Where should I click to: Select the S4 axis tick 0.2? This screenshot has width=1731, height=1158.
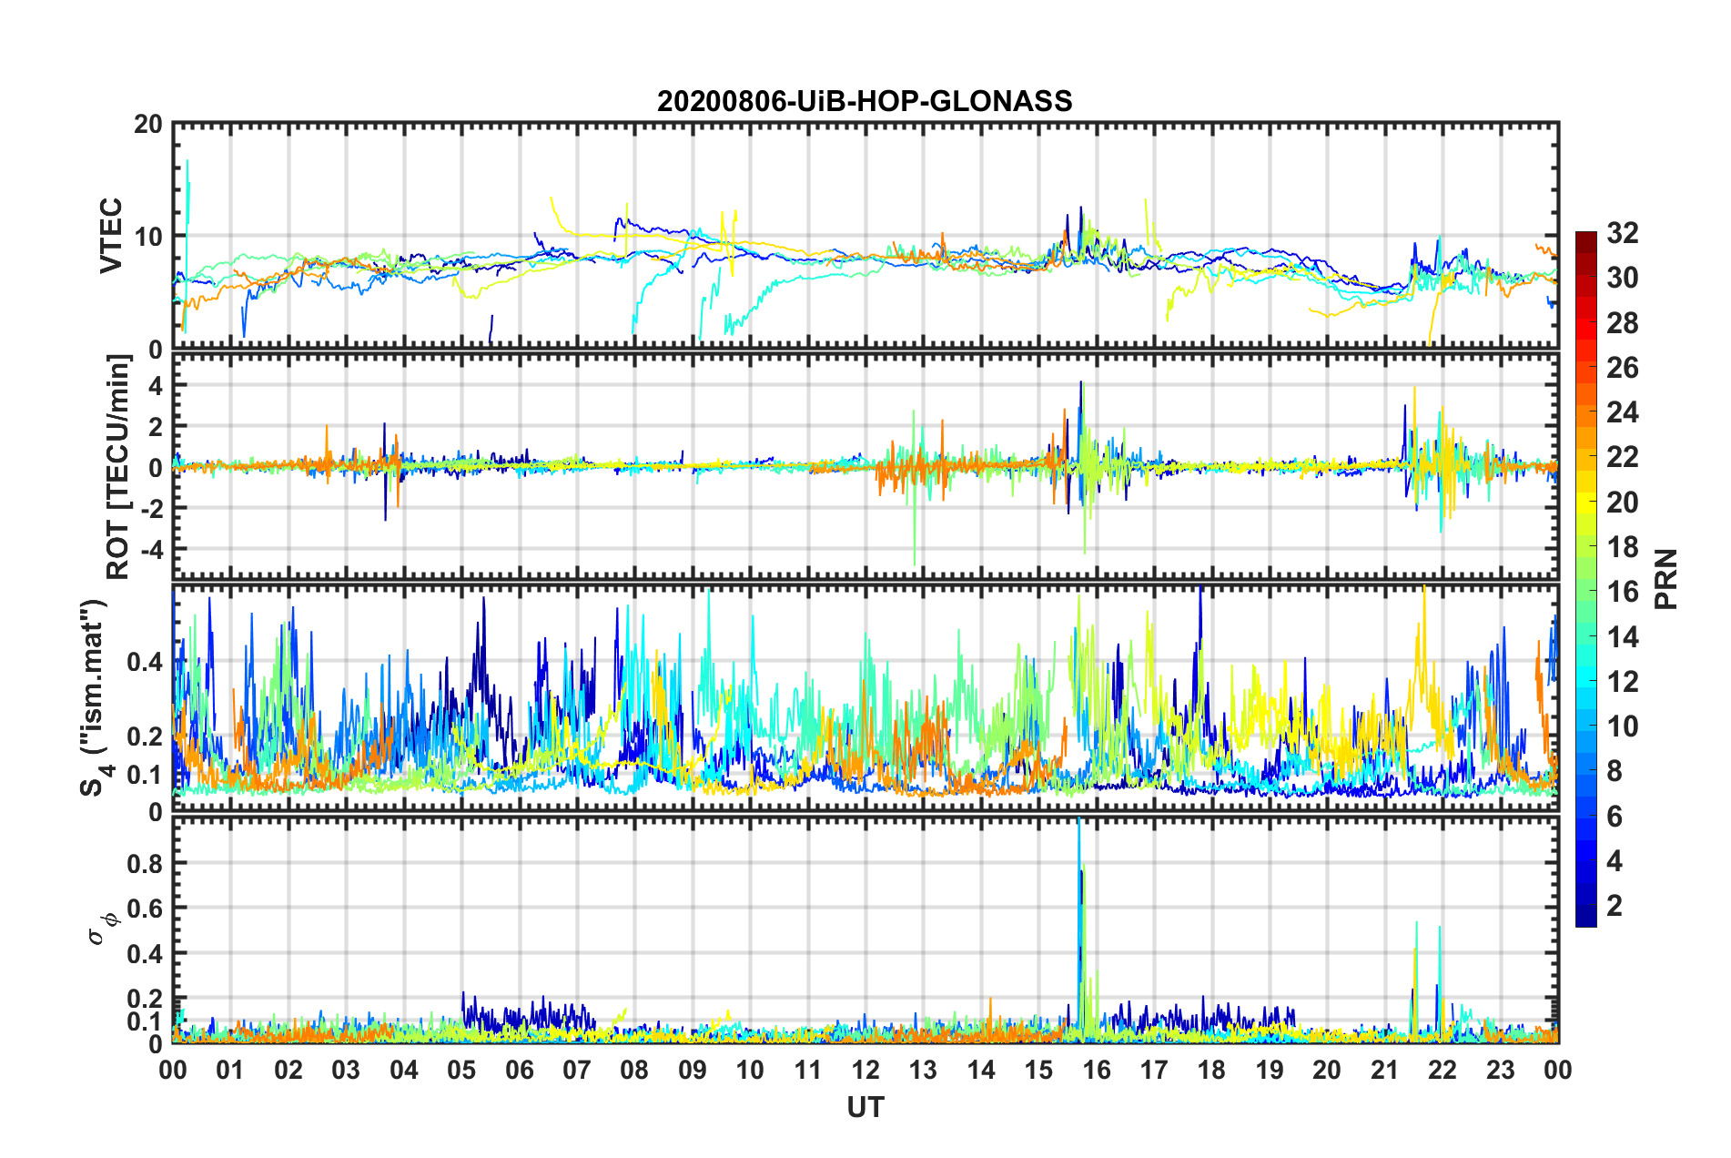pyautogui.click(x=145, y=736)
